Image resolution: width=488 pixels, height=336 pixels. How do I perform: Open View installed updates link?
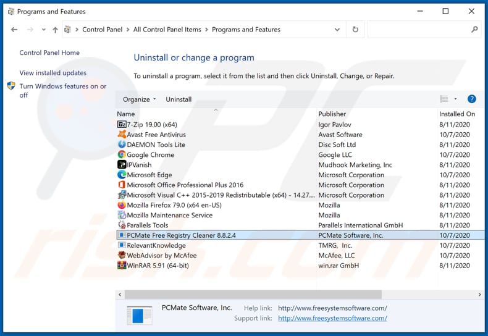coord(53,73)
